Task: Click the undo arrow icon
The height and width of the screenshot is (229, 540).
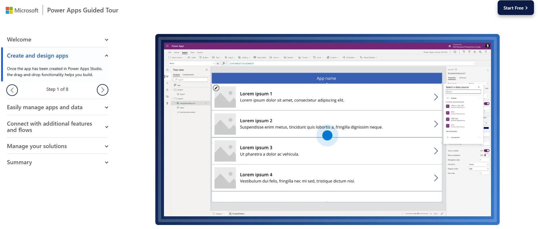Action: pos(464,52)
